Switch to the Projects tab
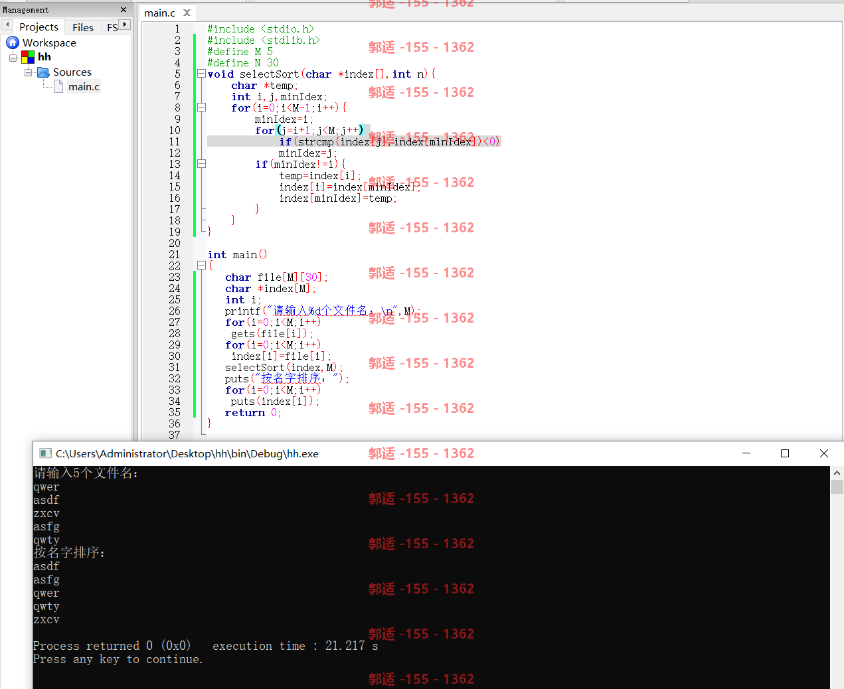This screenshot has width=844, height=689. [x=39, y=27]
